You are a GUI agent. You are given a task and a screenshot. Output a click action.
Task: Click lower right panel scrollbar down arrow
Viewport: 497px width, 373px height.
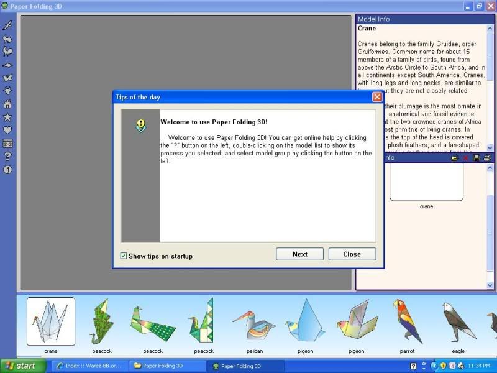[x=490, y=285]
